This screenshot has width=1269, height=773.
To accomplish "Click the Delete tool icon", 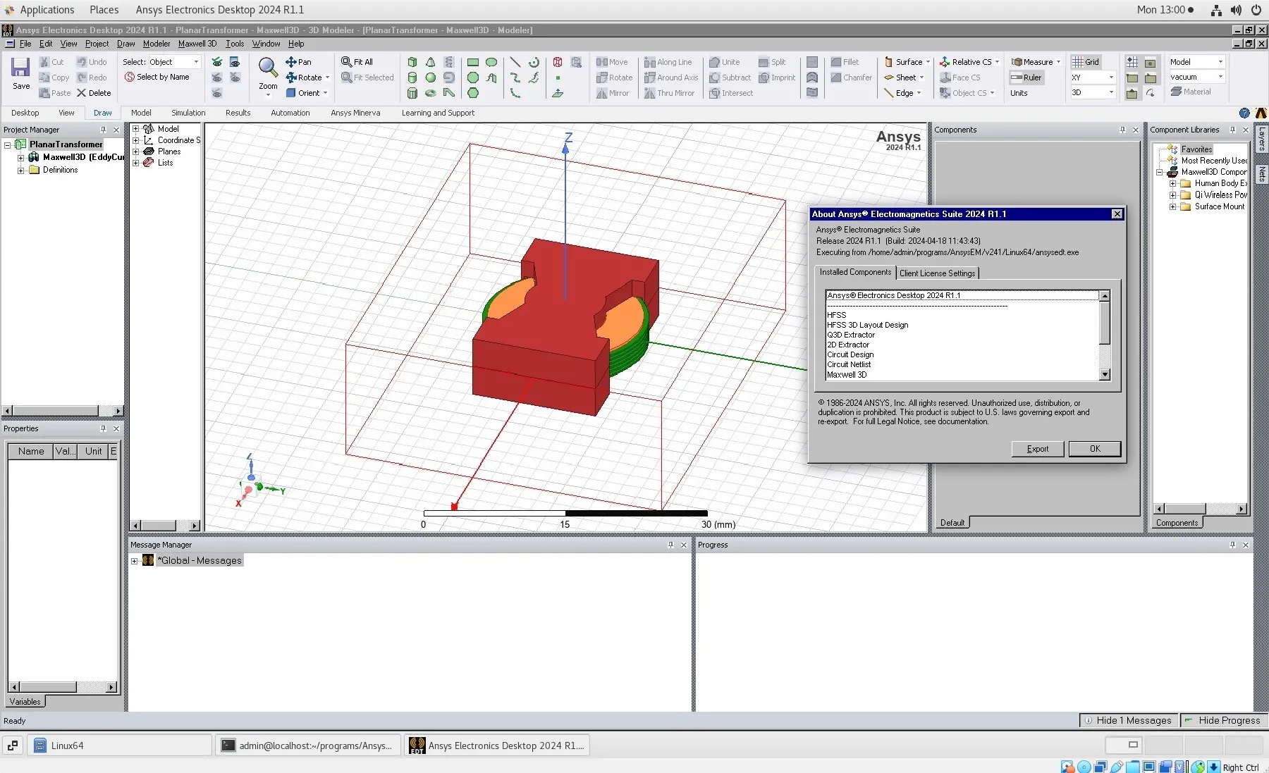I will (82, 93).
